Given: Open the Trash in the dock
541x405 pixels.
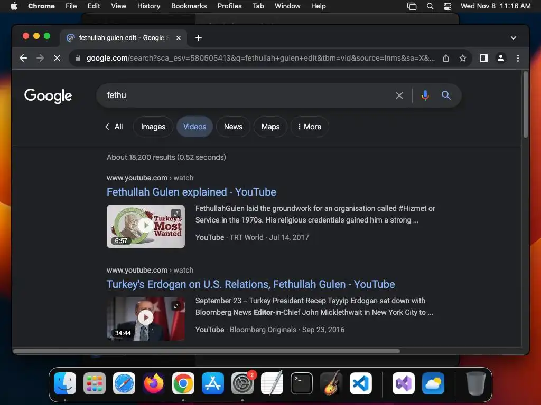Looking at the screenshot, I should pyautogui.click(x=476, y=383).
